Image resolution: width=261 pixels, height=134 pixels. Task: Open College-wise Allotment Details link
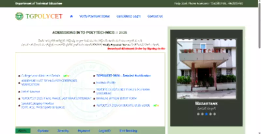41,76
